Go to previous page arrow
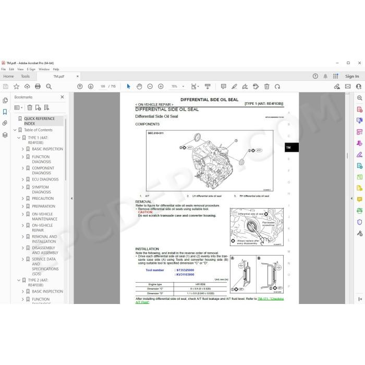Viewport: 365px width, 365px height. pos(80,87)
